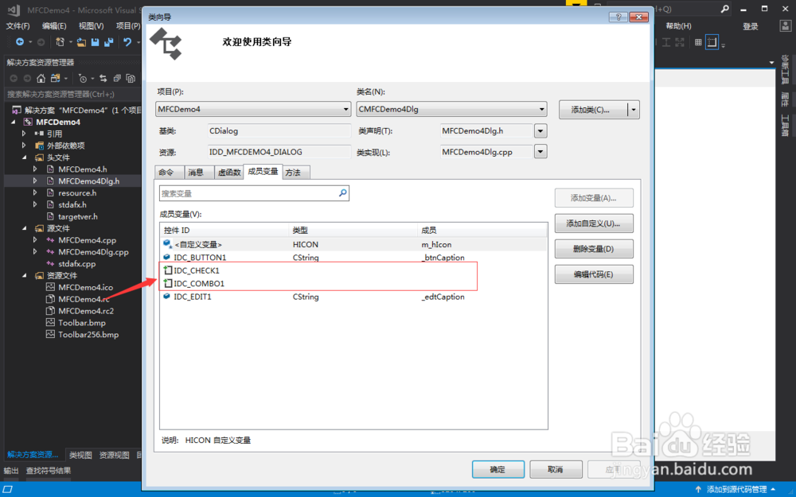Click the Home icon in Solution Explorer toolbar
The height and width of the screenshot is (497, 796).
pyautogui.click(x=41, y=78)
